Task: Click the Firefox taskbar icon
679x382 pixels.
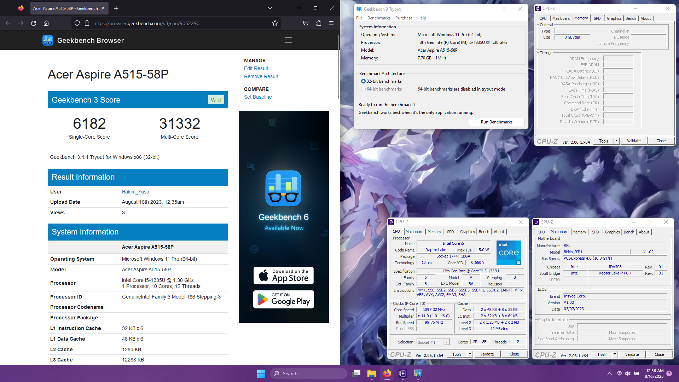Action: click(x=387, y=374)
